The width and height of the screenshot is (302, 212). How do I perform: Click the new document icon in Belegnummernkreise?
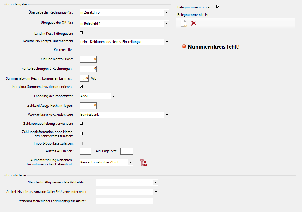click(x=183, y=23)
